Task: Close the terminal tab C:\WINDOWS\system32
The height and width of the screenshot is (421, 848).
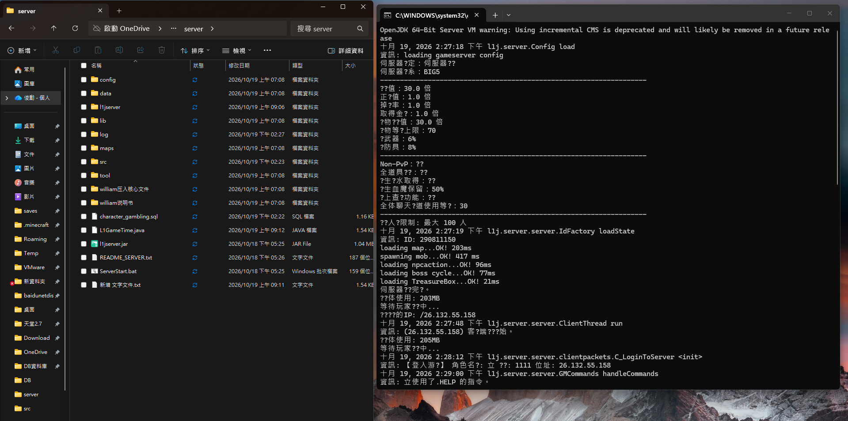Action: [x=477, y=15]
